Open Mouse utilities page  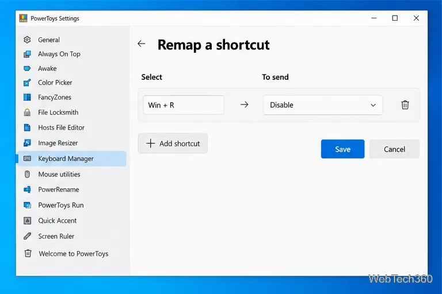click(x=72, y=175)
